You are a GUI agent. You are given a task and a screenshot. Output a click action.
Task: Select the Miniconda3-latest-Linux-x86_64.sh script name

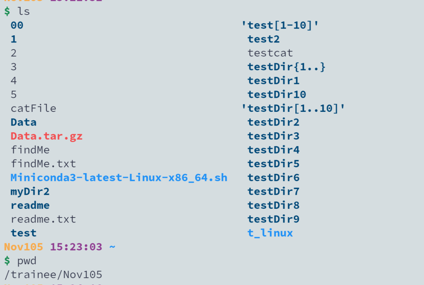pyautogui.click(x=119, y=178)
